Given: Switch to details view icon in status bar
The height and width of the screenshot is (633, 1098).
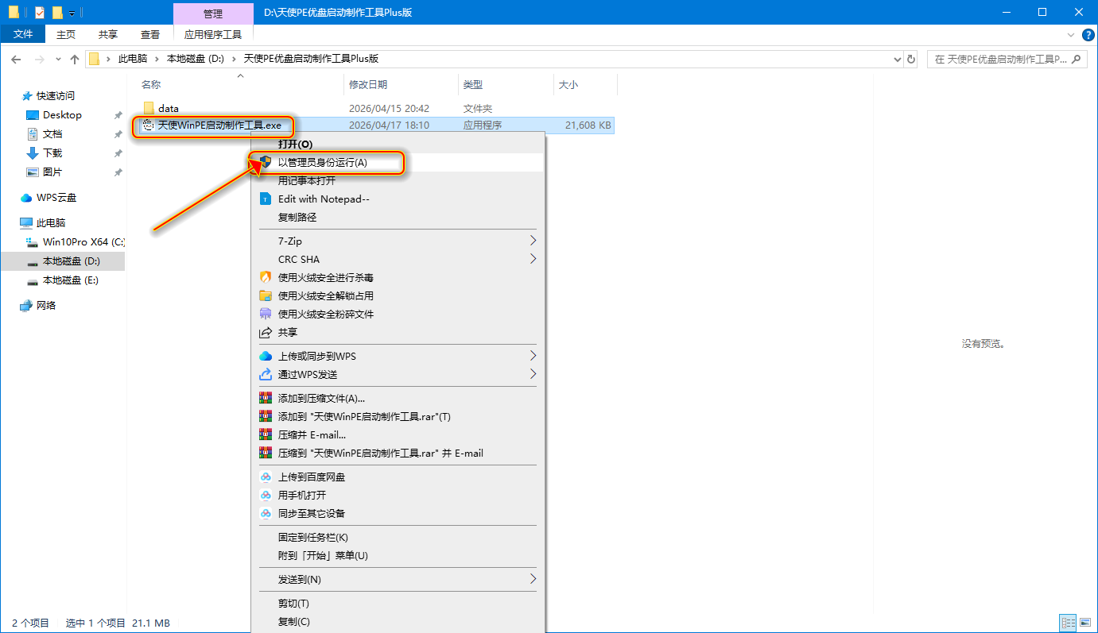Looking at the screenshot, I should [1067, 623].
